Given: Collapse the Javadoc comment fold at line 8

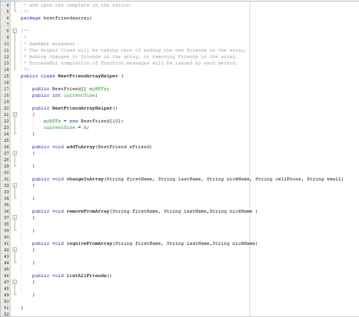Looking at the screenshot, I should 15,30.
